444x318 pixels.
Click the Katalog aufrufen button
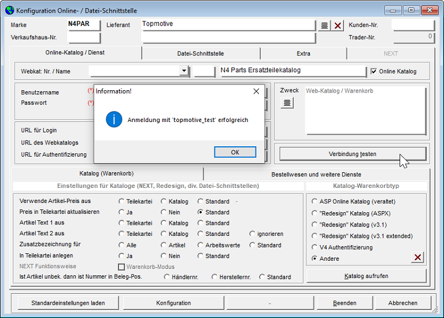pyautogui.click(x=366, y=276)
